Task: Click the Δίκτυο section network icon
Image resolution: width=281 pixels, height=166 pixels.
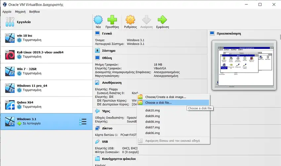Action: coord(97,128)
